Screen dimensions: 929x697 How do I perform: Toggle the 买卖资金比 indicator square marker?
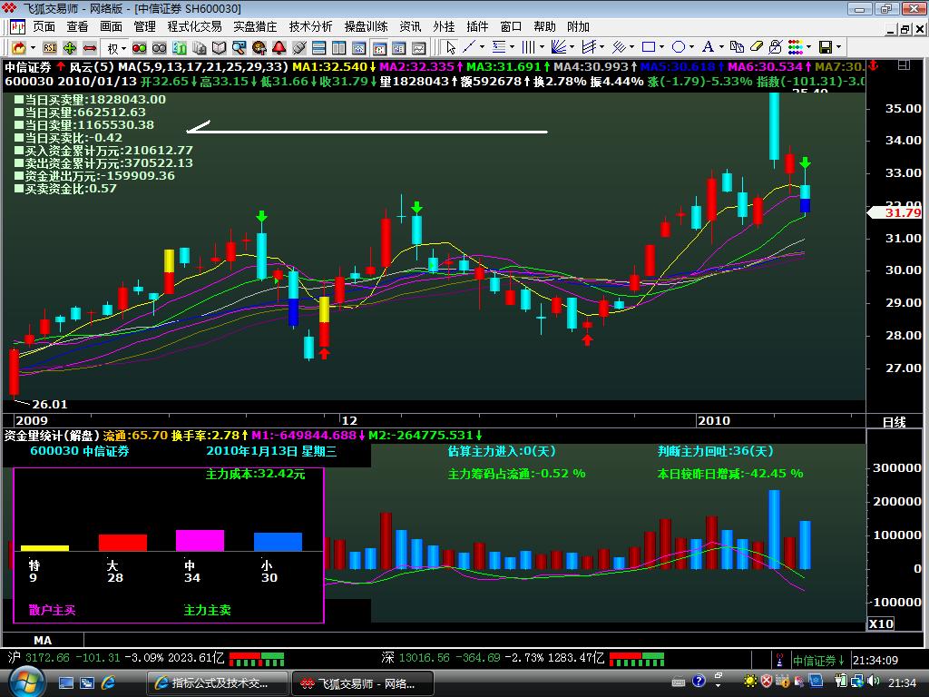(17, 189)
